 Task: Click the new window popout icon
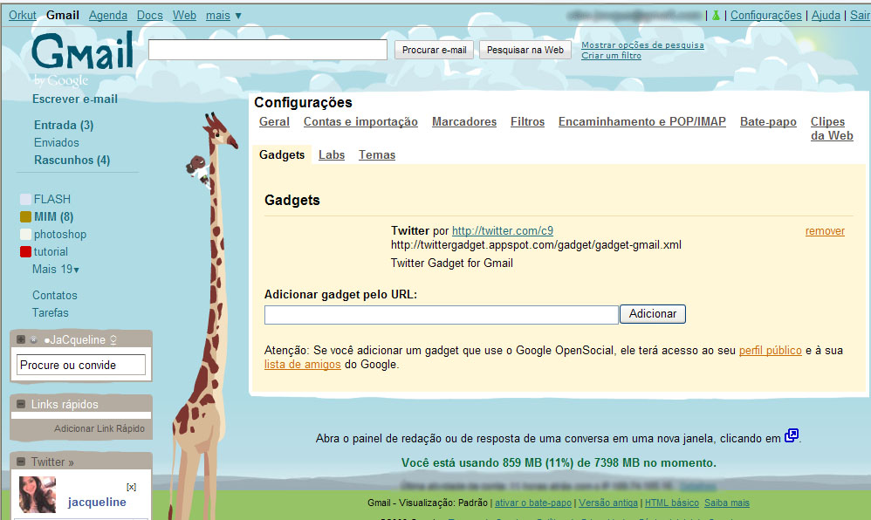792,435
